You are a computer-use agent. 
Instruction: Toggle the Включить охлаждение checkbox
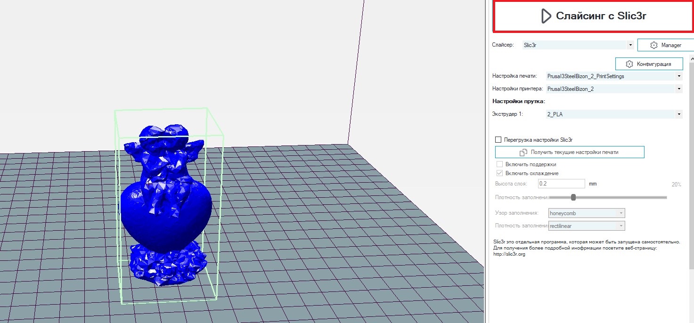tap(500, 173)
